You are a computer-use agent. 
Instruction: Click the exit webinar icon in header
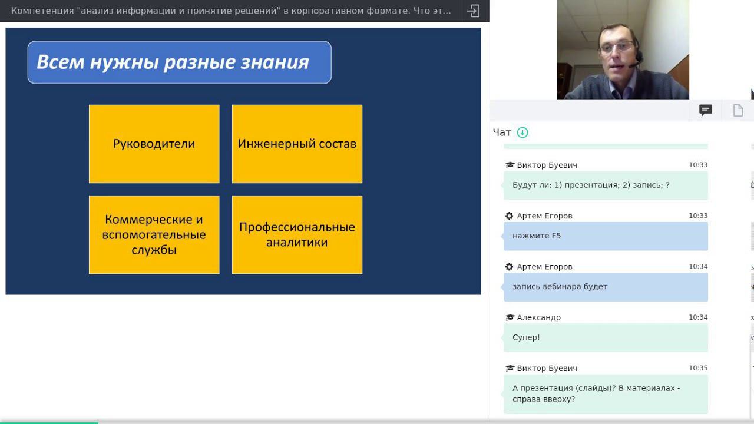point(473,11)
